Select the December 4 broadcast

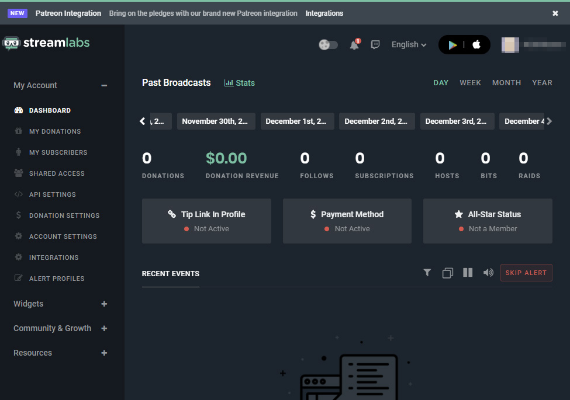pyautogui.click(x=522, y=121)
